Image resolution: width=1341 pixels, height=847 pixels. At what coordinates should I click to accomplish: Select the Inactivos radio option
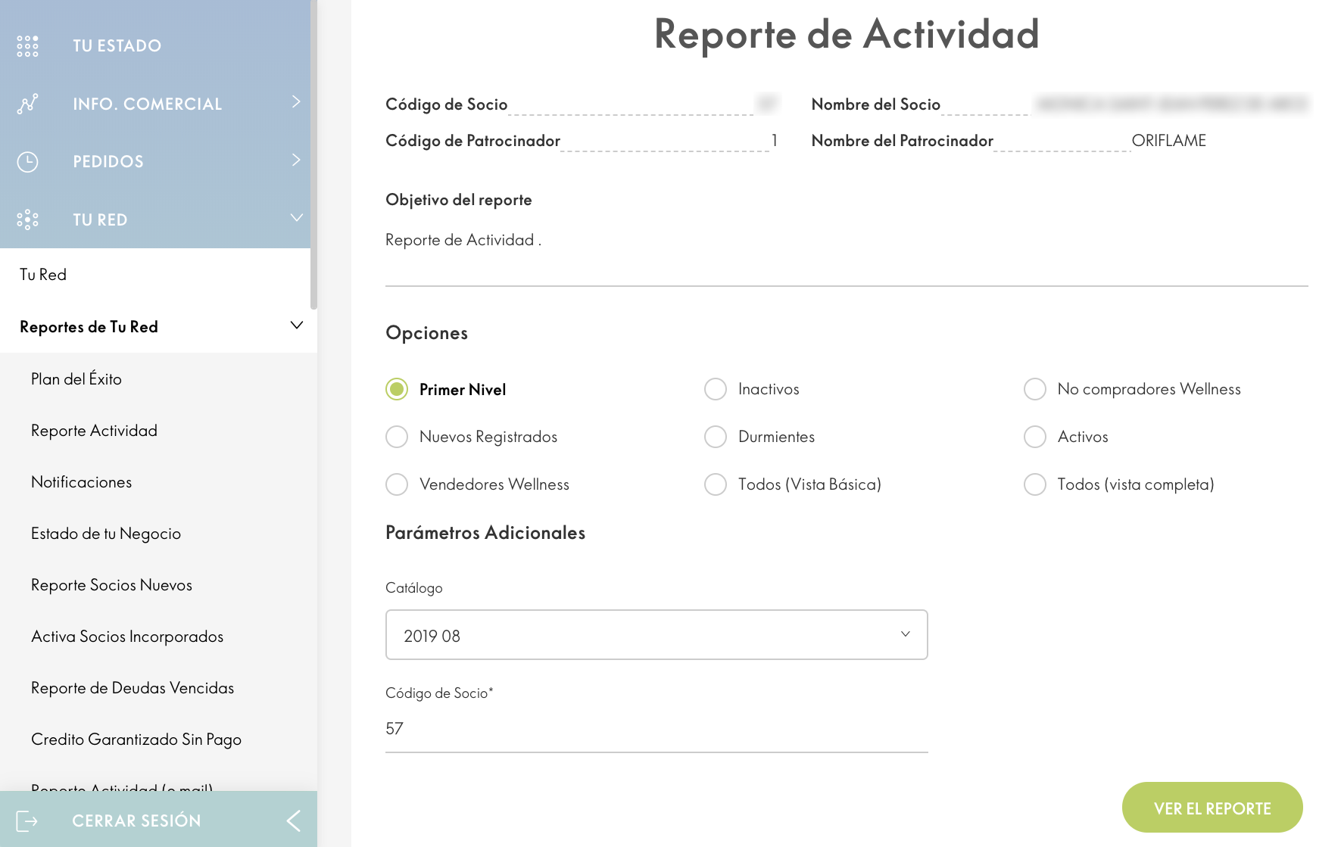click(716, 389)
